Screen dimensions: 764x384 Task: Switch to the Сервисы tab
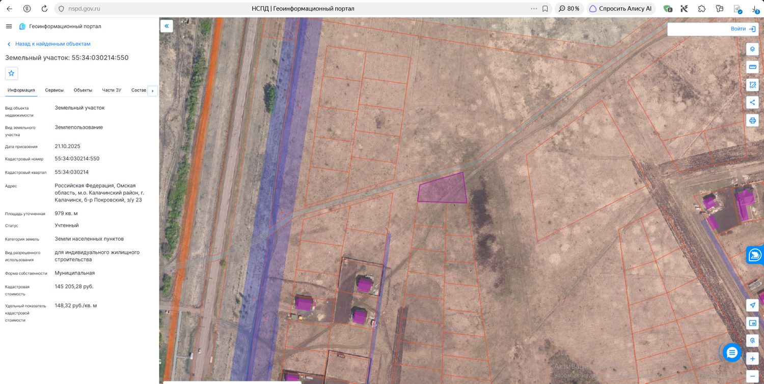pyautogui.click(x=54, y=90)
